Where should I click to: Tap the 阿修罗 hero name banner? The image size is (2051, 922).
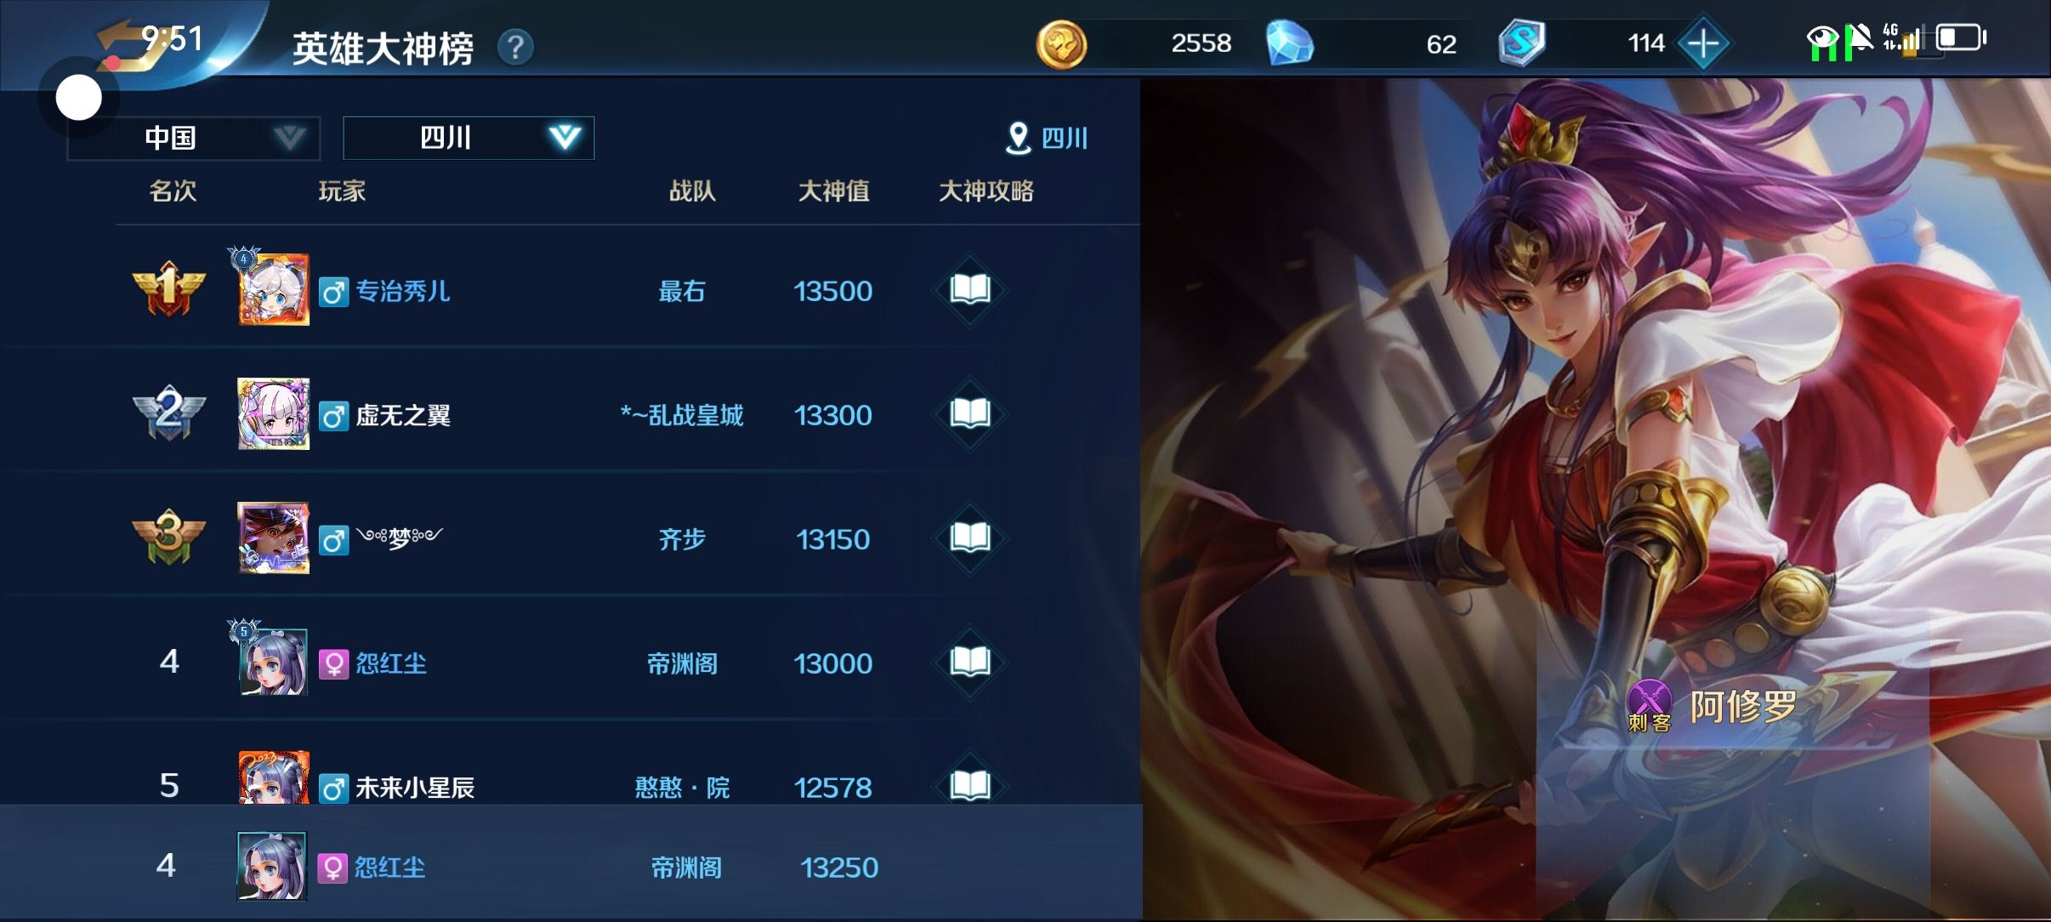click(x=1743, y=706)
